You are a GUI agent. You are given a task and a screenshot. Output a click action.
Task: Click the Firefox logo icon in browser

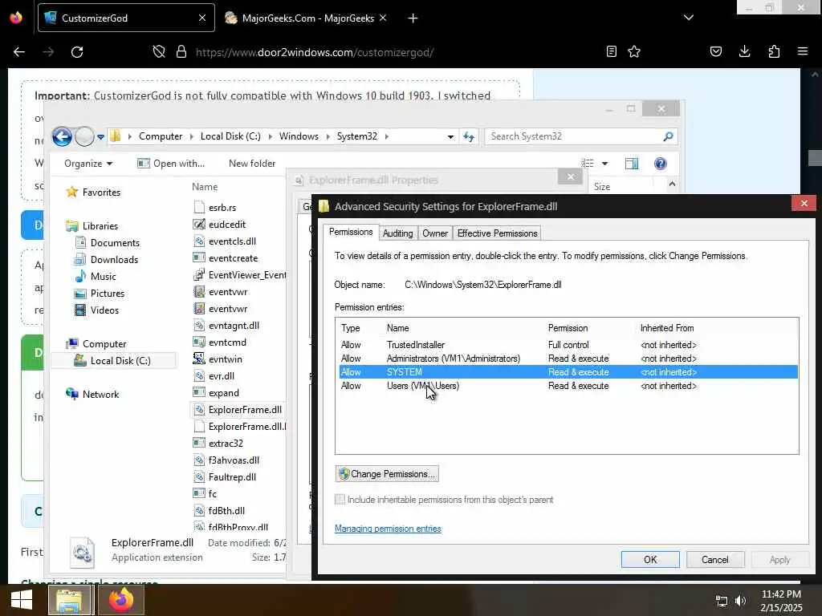pyautogui.click(x=16, y=18)
